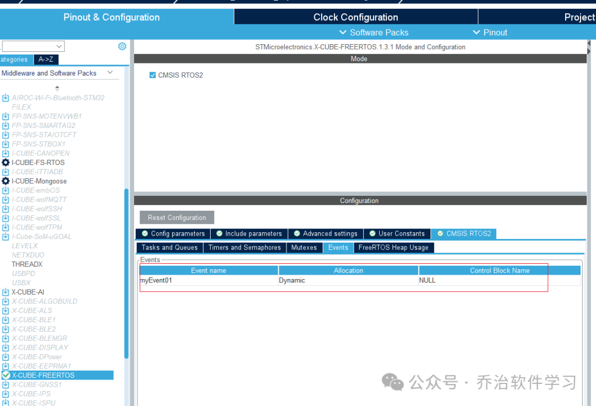Open the Pinout dropdown menu

490,33
